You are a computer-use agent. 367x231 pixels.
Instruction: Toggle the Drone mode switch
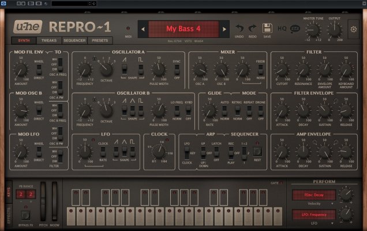260,110
